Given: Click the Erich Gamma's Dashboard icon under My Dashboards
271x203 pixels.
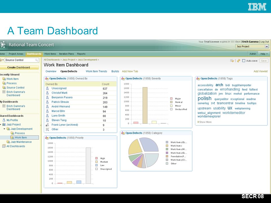Looking at the screenshot, I should tap(4, 106).
